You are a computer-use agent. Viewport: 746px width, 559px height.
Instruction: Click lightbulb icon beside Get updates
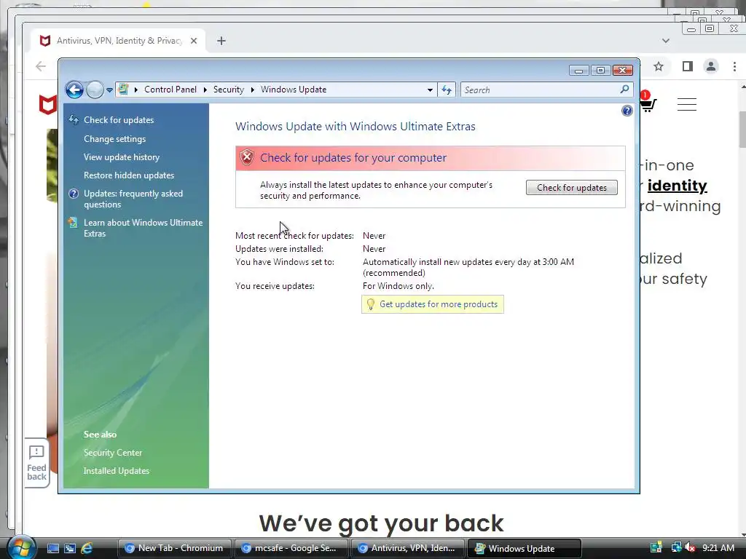pyautogui.click(x=371, y=304)
